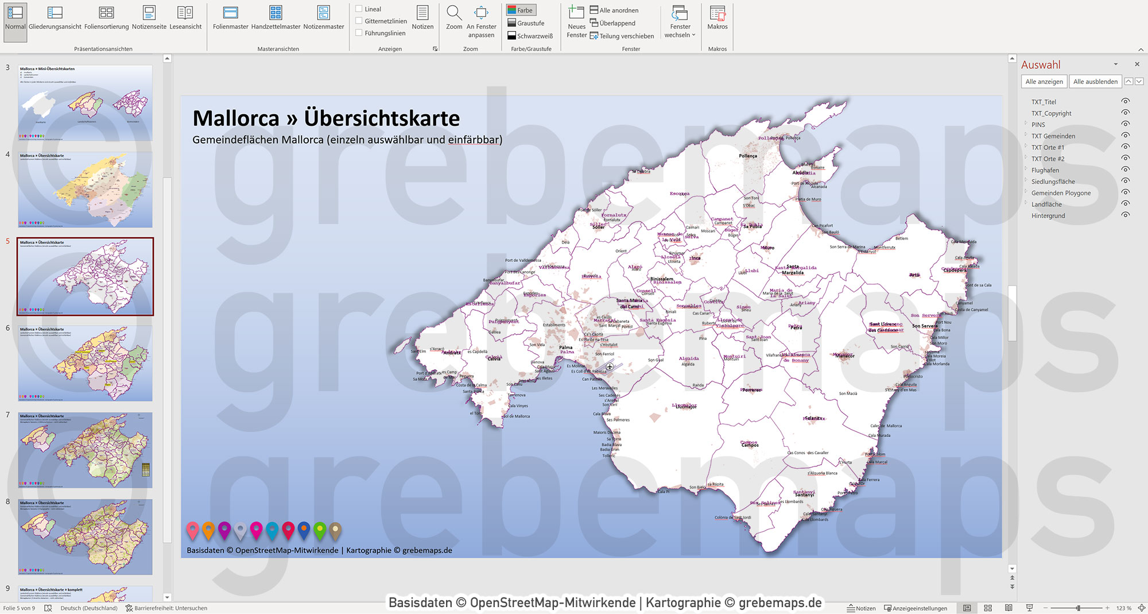
Task: Select slide 7 thumbnail in the panel
Action: click(84, 451)
